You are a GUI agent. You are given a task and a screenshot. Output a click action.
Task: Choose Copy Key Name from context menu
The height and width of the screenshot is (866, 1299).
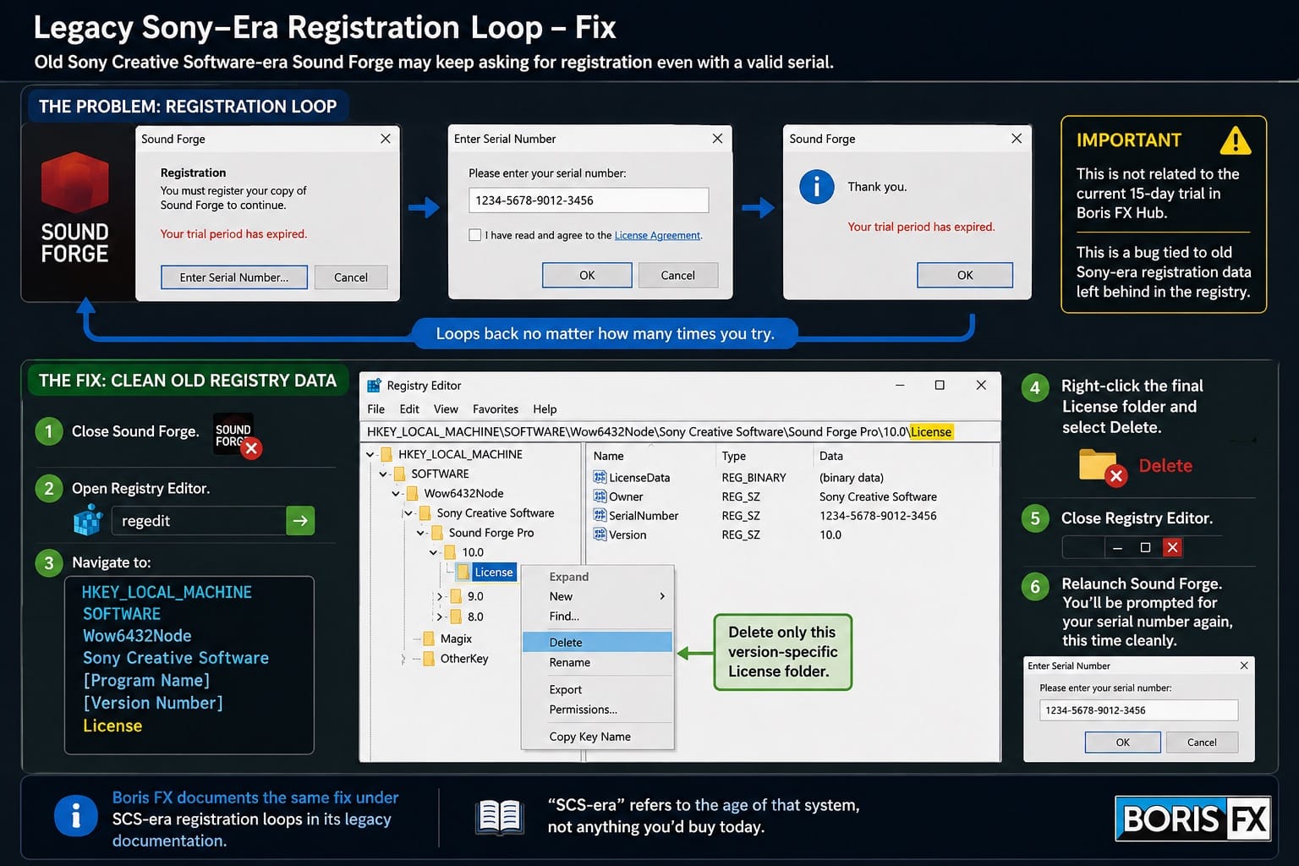click(597, 737)
